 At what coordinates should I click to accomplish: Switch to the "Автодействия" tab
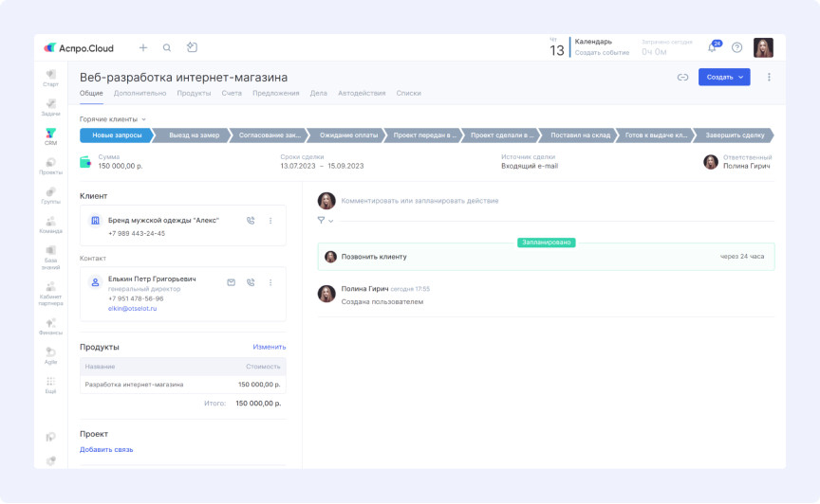(362, 93)
